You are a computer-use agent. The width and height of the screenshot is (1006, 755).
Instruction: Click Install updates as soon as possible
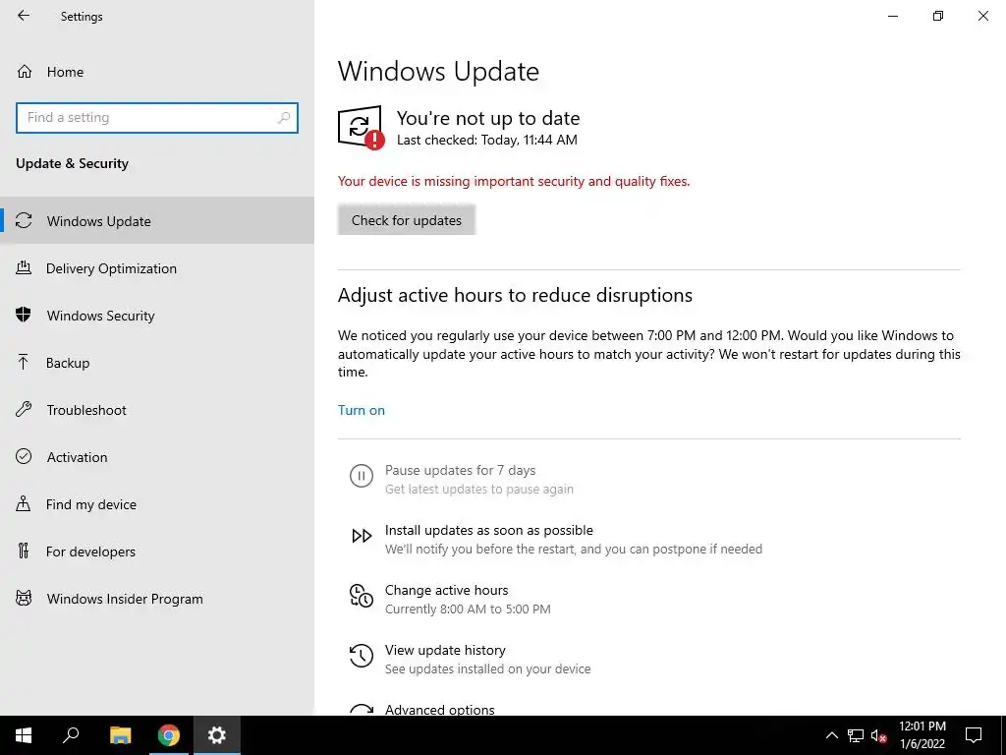[489, 530]
